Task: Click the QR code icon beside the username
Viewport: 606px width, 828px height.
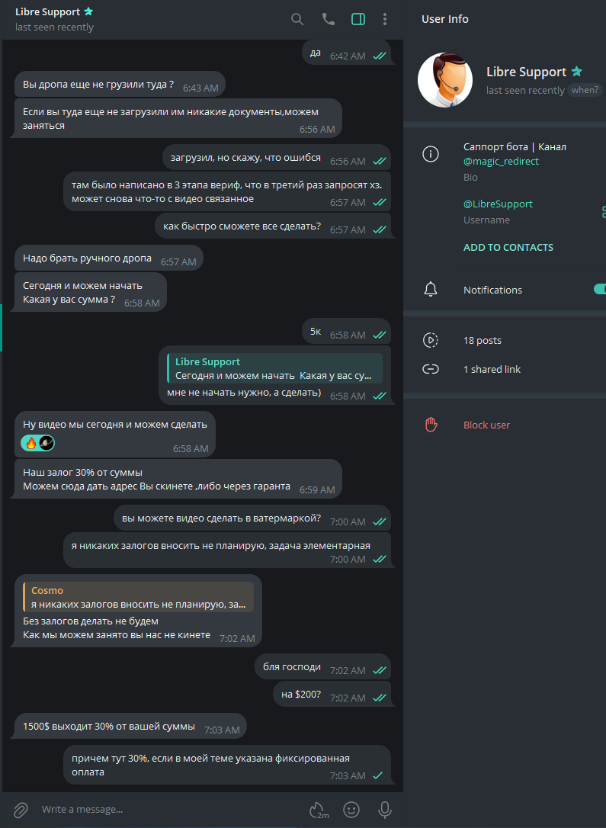Action: 603,211
